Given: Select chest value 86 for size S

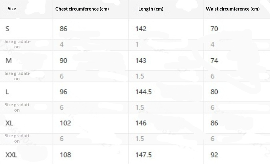Looking at the screenshot, I should [63, 29].
